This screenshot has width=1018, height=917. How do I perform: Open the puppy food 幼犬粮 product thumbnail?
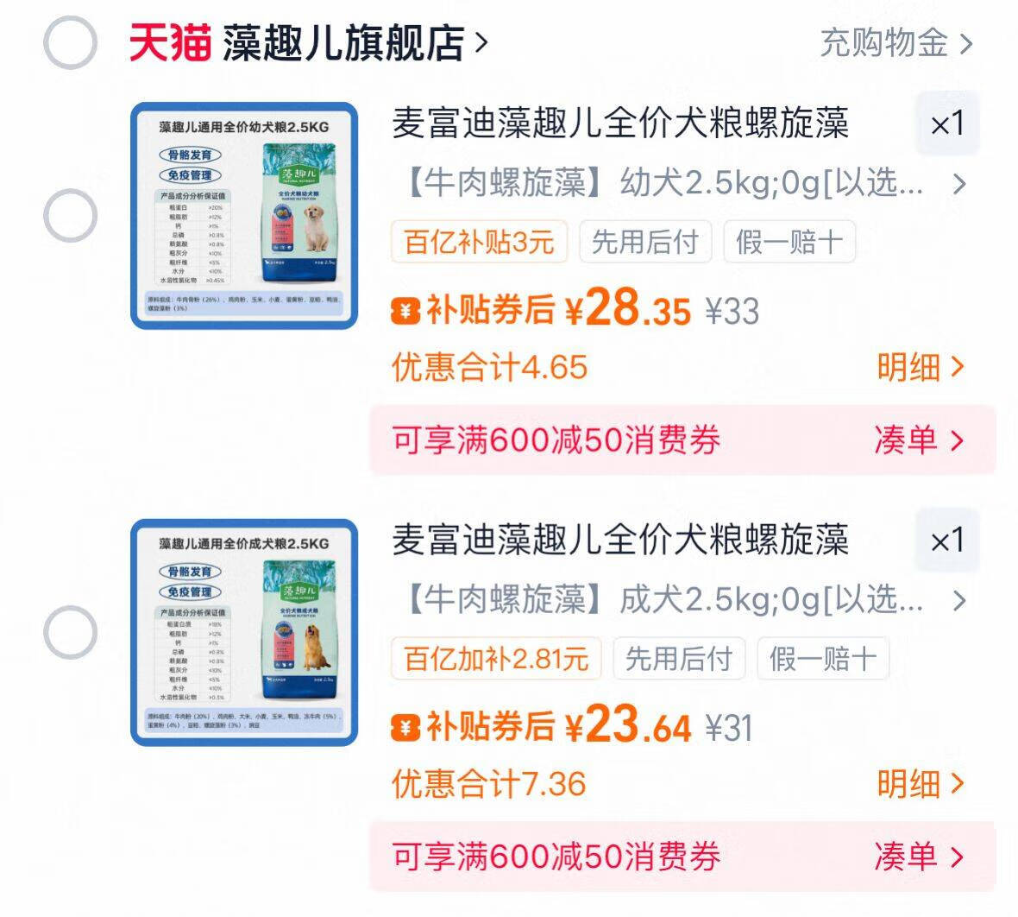tap(244, 216)
